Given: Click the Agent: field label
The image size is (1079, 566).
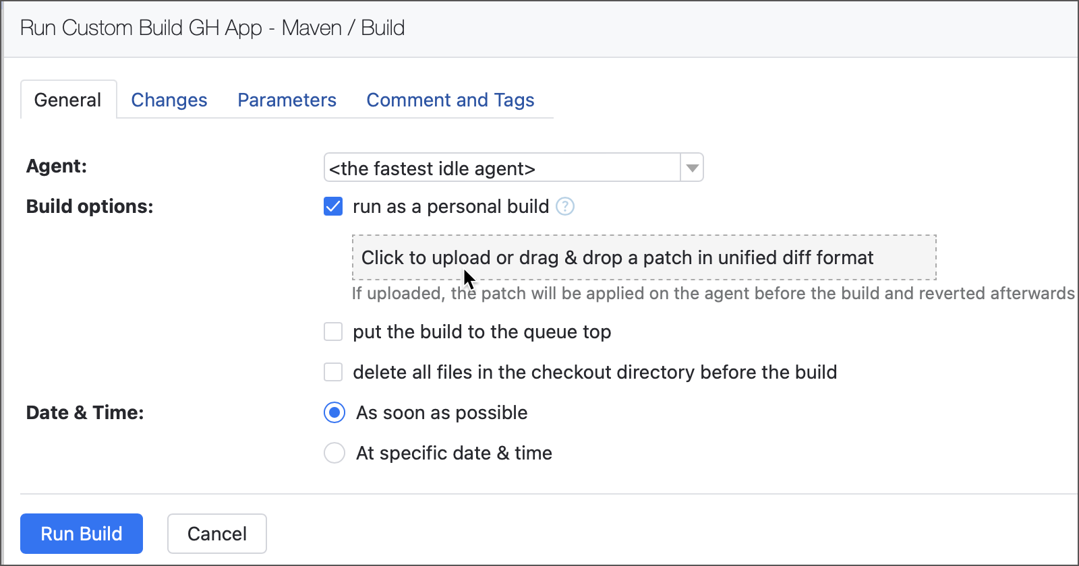Looking at the screenshot, I should point(57,166).
